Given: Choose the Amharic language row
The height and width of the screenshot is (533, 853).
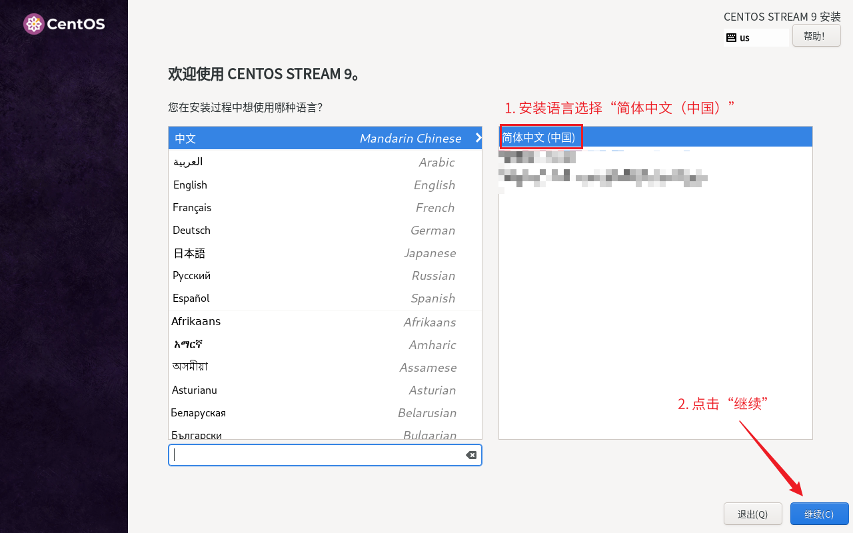Looking at the screenshot, I should click(x=325, y=344).
